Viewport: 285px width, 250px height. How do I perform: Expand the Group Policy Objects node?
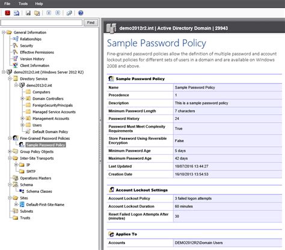(10, 152)
